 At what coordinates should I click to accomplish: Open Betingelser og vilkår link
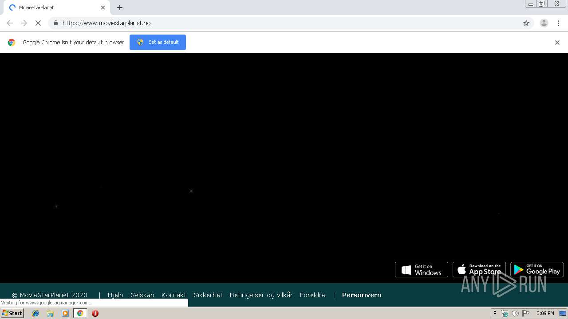pos(261,295)
